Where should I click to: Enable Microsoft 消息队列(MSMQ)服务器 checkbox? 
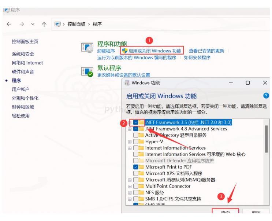[x=136, y=180]
